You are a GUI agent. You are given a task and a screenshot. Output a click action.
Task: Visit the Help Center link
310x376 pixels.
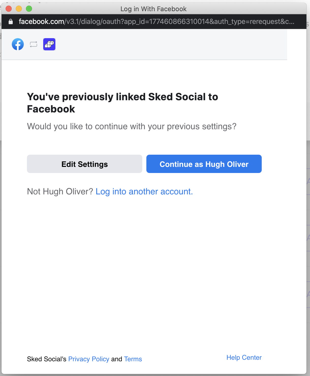click(244, 357)
